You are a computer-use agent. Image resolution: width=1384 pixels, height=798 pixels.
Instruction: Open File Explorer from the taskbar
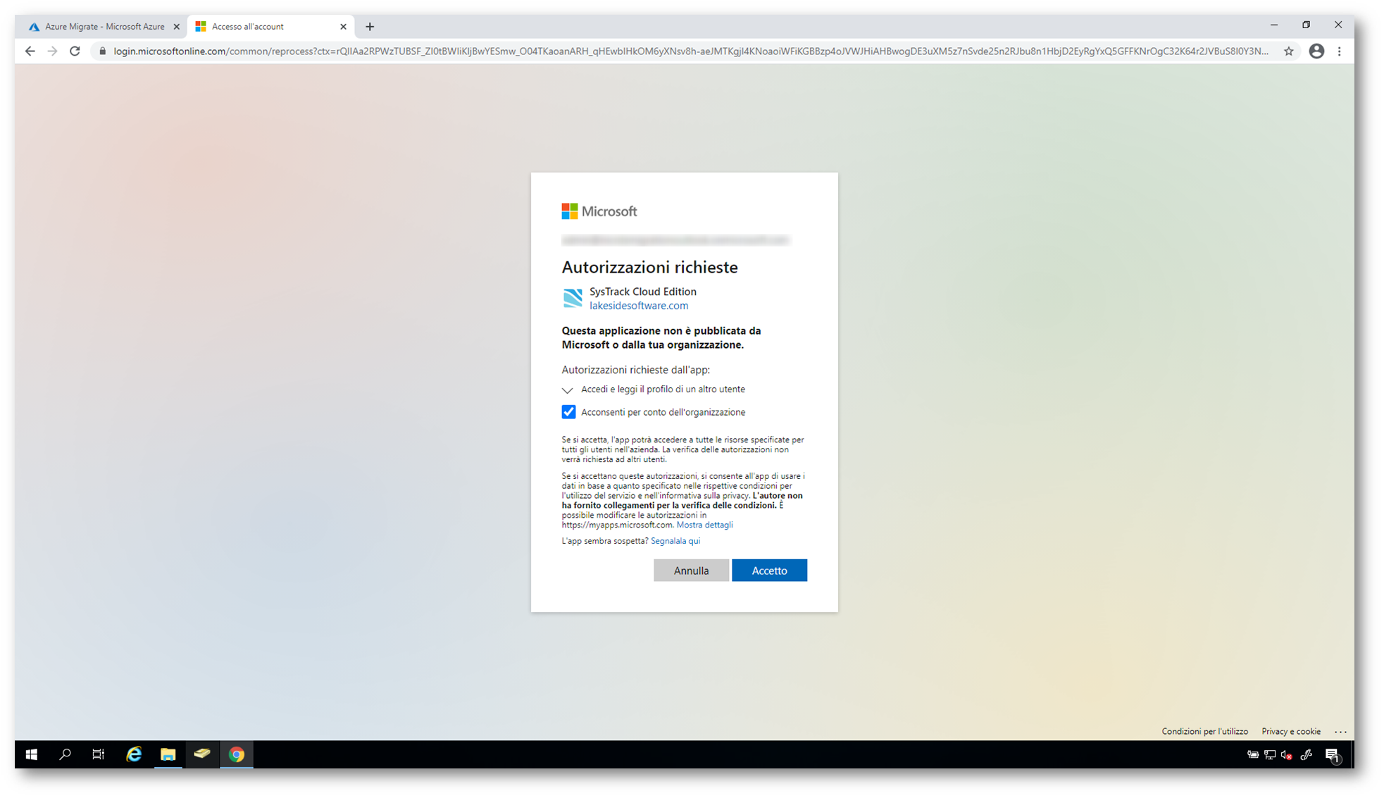[168, 754]
